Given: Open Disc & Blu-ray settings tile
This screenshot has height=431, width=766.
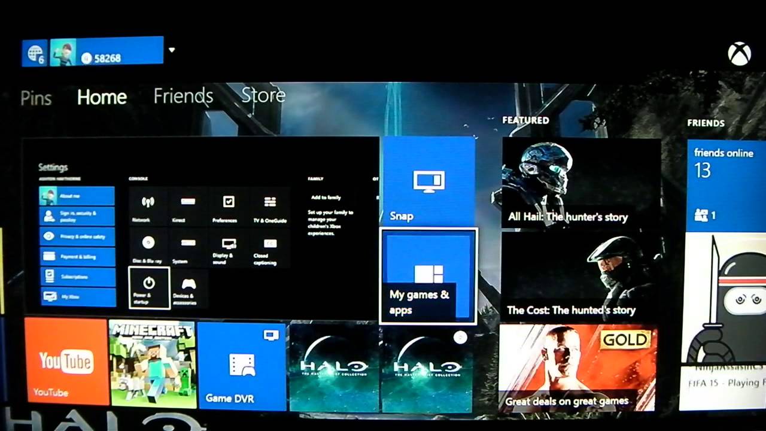Looking at the screenshot, I should (148, 247).
